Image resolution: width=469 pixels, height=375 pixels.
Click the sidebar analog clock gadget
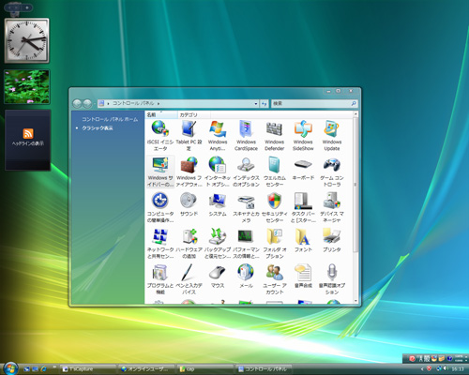(x=26, y=40)
